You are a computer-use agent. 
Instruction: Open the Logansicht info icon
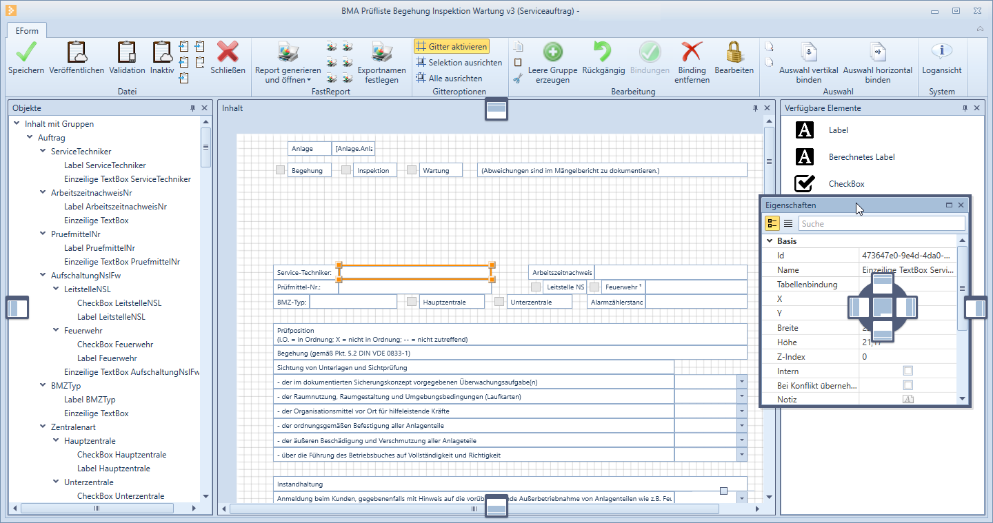point(941,52)
